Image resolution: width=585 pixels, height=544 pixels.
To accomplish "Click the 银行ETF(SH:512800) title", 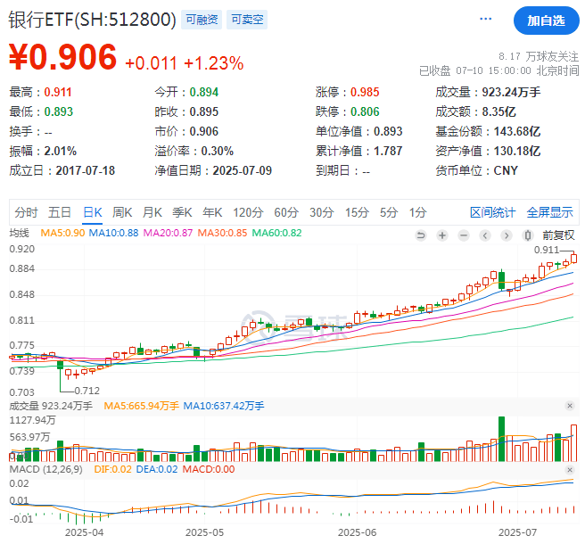I will coord(92,20).
